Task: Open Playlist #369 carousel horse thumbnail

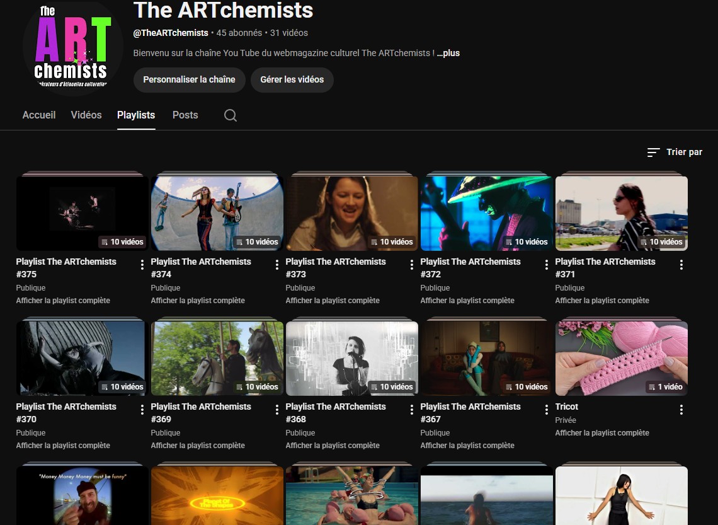Action: 217,358
